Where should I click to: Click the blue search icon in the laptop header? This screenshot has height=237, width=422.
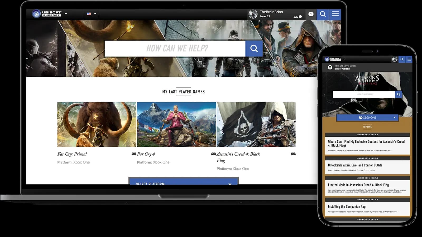click(x=323, y=14)
